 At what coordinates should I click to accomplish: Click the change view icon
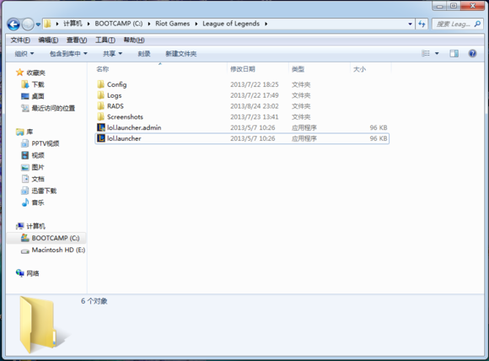click(426, 53)
